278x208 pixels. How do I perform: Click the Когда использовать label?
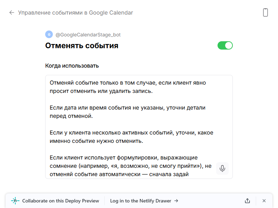coord(72,66)
